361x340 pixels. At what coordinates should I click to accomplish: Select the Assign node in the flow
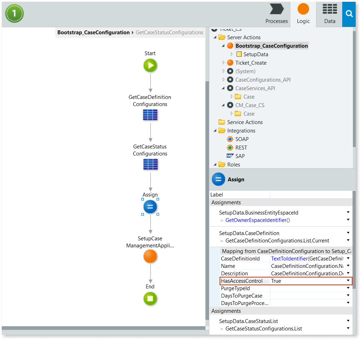point(150,207)
